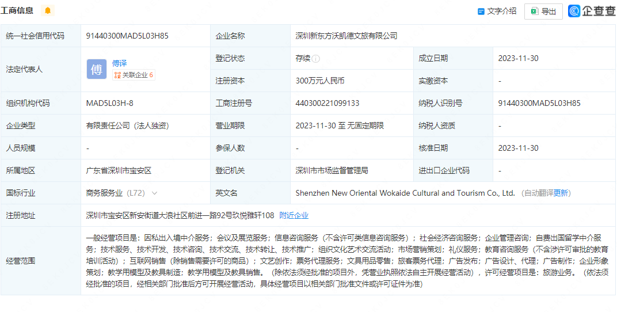Select the 工商信息 section heading

[17, 11]
